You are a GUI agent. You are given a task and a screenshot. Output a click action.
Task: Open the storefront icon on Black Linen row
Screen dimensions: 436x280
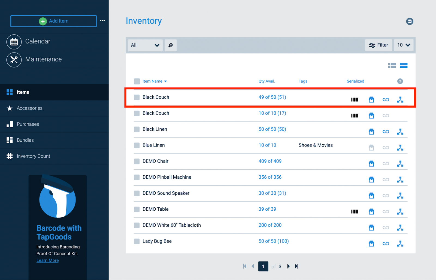coord(371,131)
